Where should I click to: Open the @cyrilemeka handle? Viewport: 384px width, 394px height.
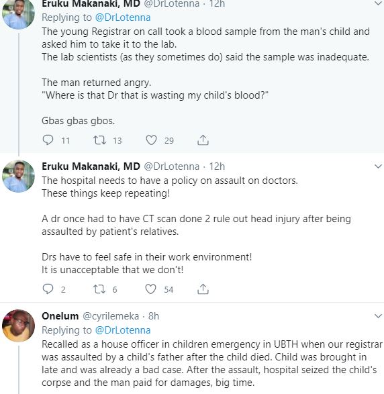click(111, 316)
